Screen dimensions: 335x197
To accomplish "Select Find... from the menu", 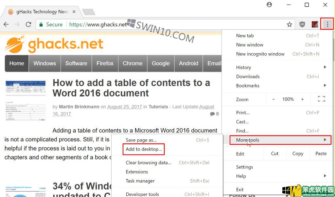I will pyautogui.click(x=277, y=131).
